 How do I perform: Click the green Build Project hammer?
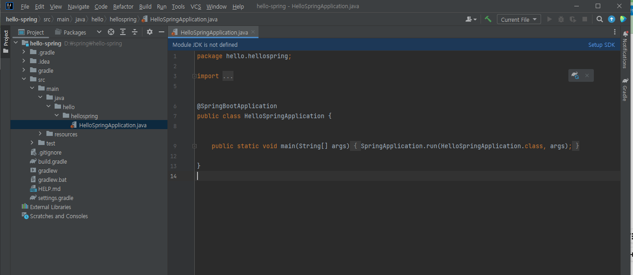[x=488, y=20]
